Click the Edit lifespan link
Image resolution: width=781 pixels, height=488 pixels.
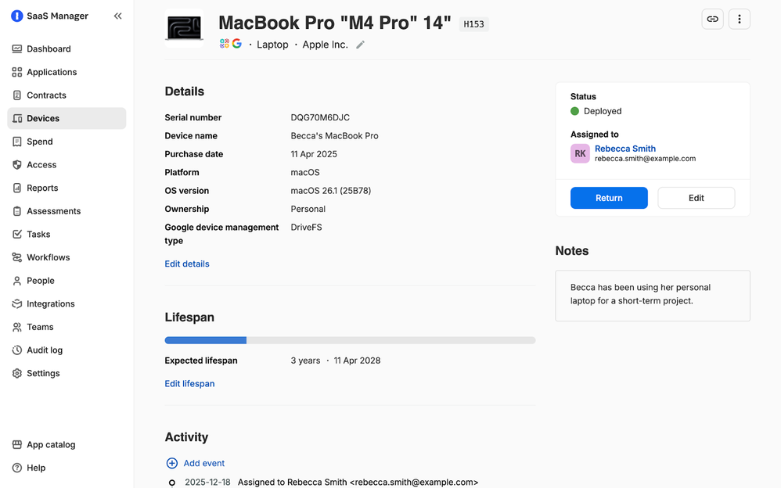pos(189,384)
